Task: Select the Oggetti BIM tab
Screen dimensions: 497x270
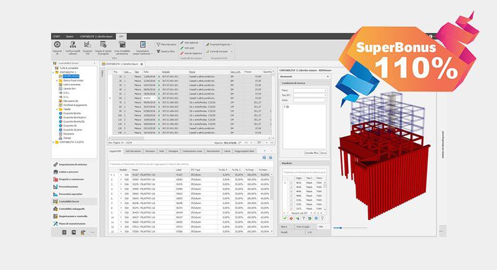Action: 115,151
